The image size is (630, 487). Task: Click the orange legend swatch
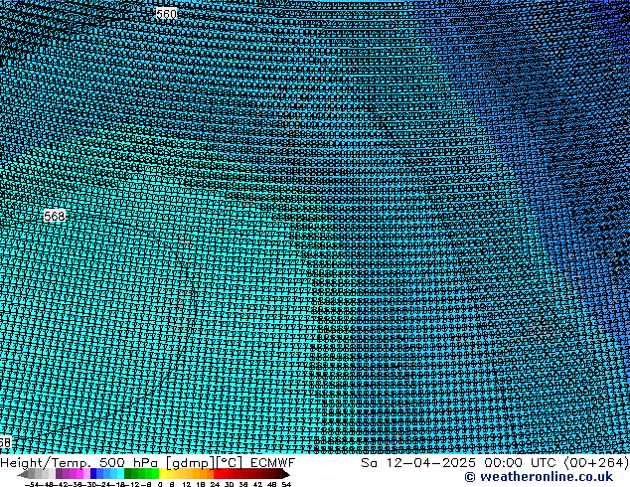196,473
